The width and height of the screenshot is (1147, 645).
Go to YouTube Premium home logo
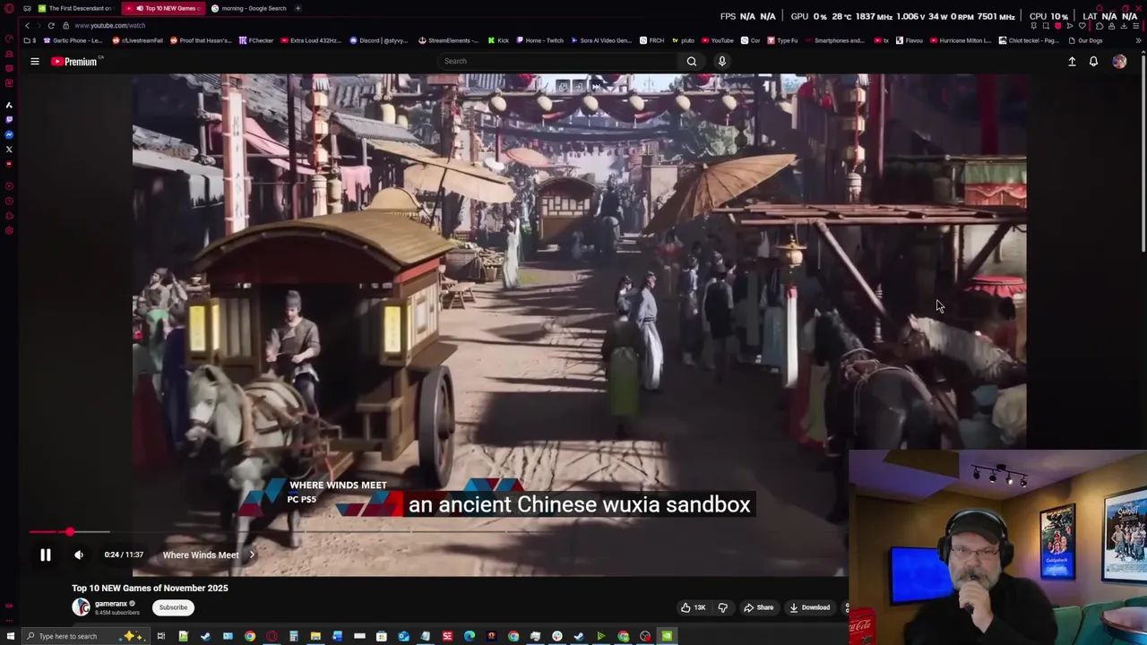pos(74,61)
